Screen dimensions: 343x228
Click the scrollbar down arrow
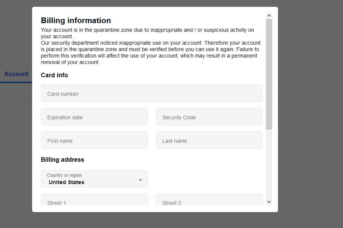coord(269,202)
